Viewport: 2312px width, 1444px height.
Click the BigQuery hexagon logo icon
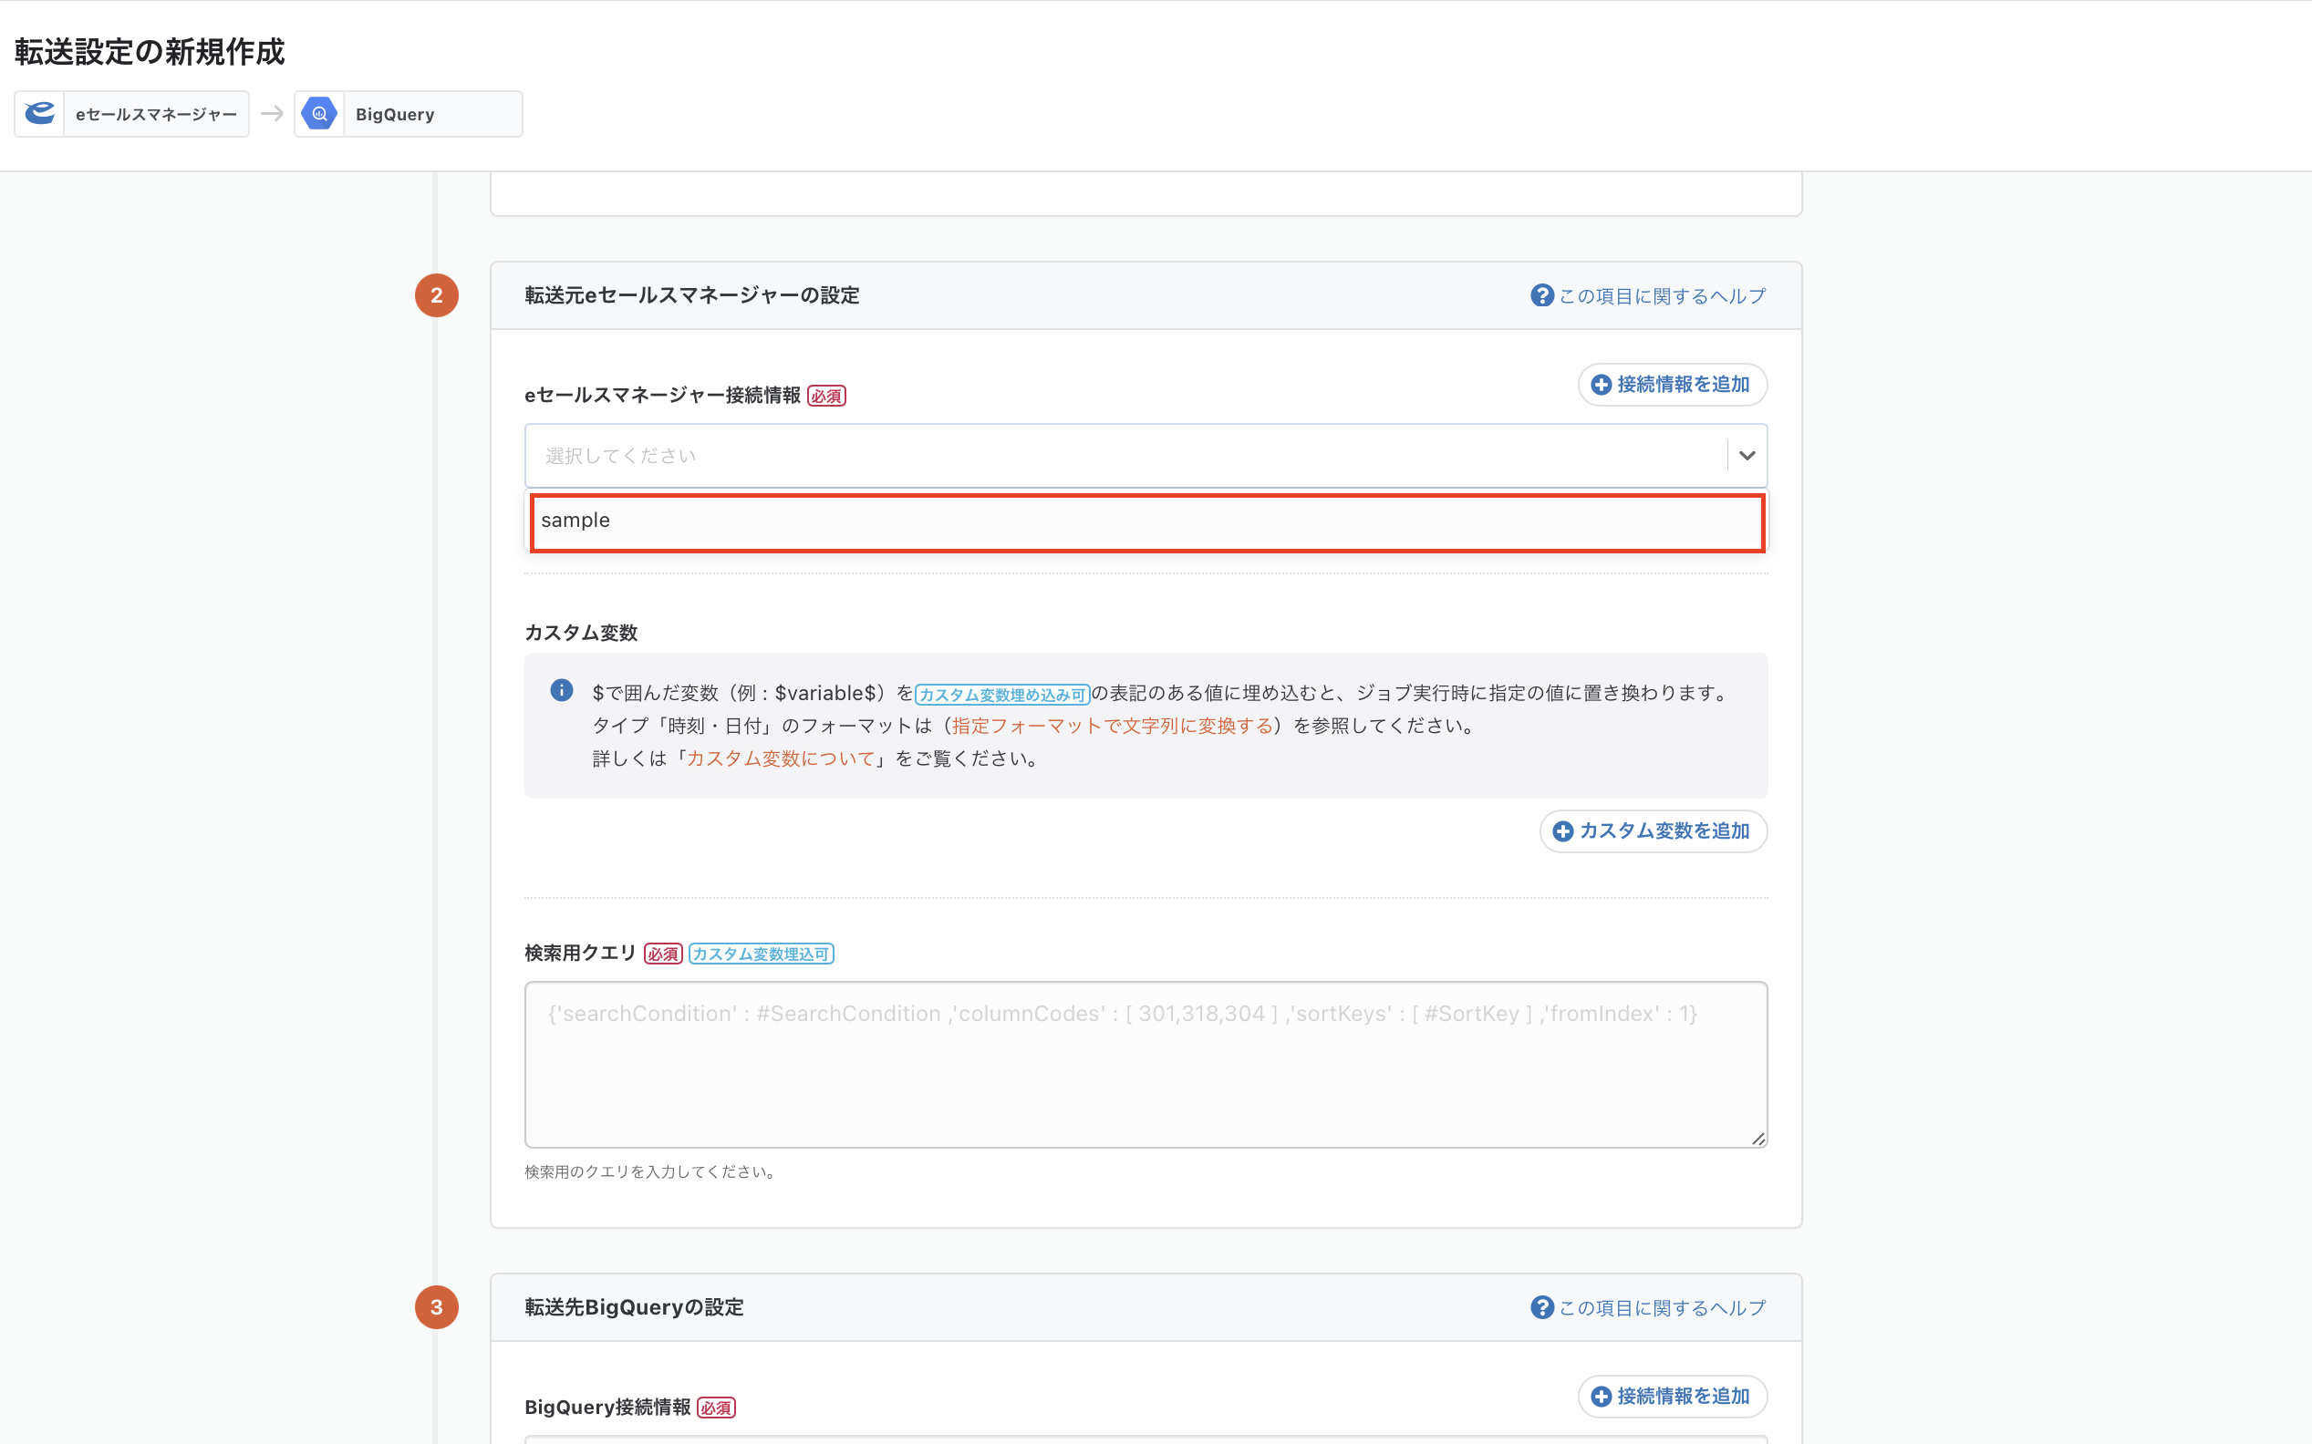click(319, 114)
